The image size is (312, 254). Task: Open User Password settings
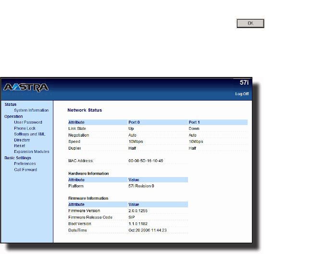pos(28,122)
